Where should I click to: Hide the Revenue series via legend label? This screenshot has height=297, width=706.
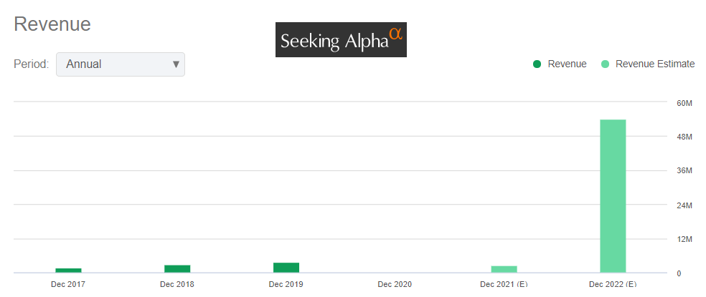click(x=567, y=64)
